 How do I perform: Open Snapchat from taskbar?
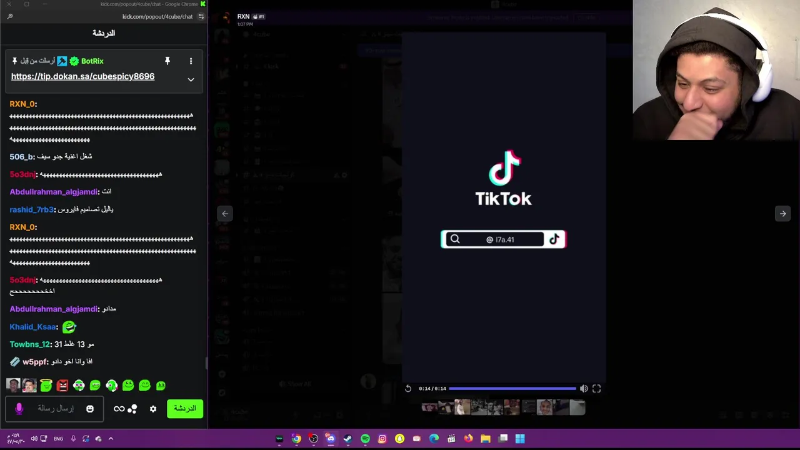(x=399, y=439)
